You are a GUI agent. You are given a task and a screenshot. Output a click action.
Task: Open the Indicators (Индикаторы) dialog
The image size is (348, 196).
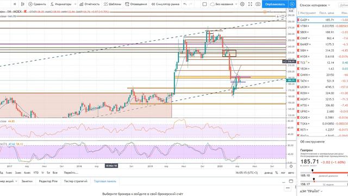[x=61, y=4]
